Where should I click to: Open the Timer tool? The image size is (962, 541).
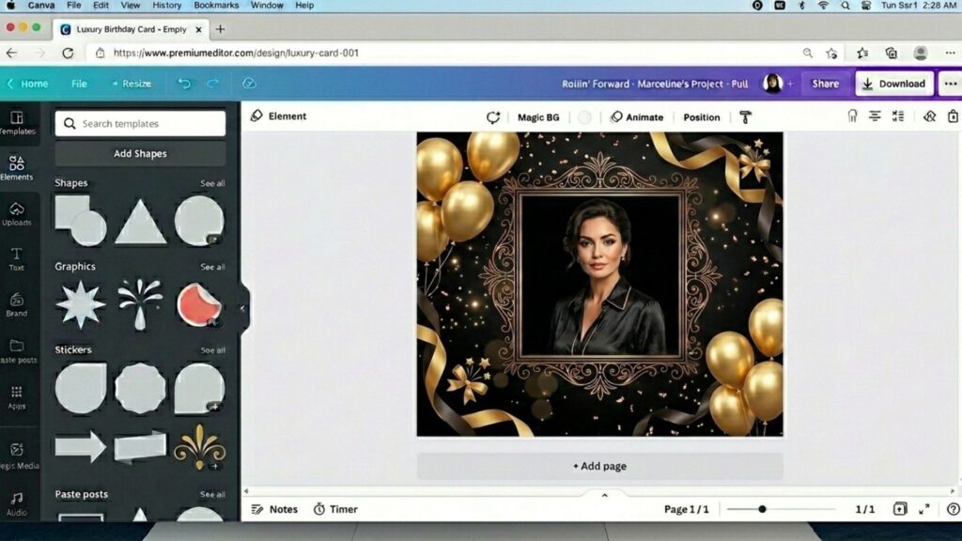click(335, 509)
